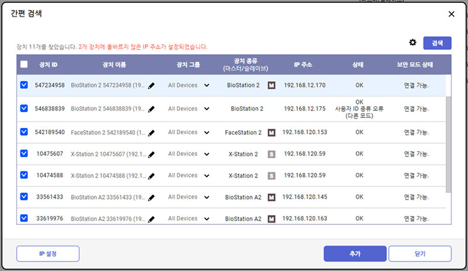Click the IP 주소 column header

click(x=304, y=65)
